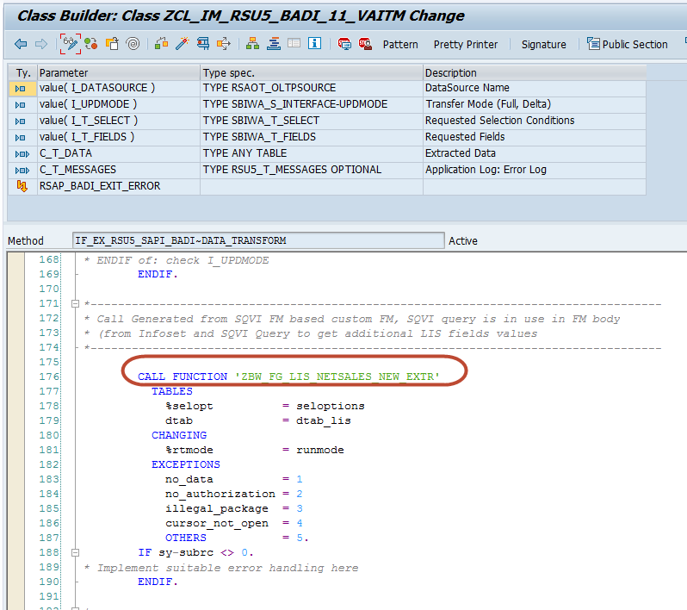Select the value( I_T_SELECT ) parameter cell
The image size is (687, 610).
(118, 121)
